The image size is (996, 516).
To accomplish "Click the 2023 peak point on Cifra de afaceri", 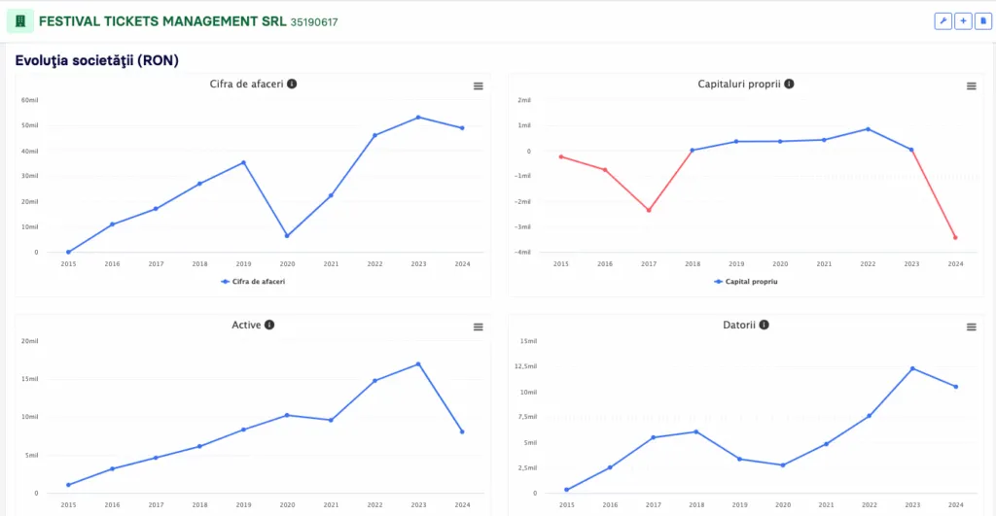I will [418, 118].
